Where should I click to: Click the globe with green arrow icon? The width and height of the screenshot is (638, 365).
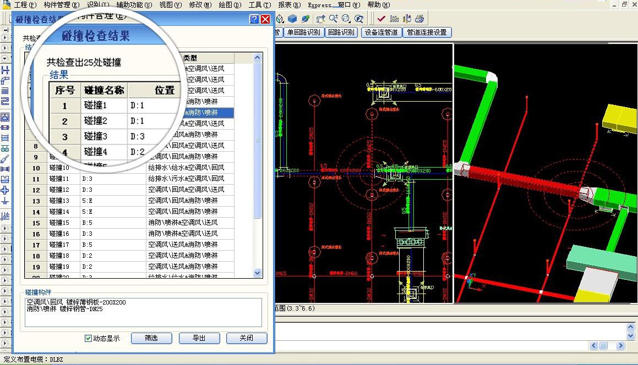tap(305, 19)
